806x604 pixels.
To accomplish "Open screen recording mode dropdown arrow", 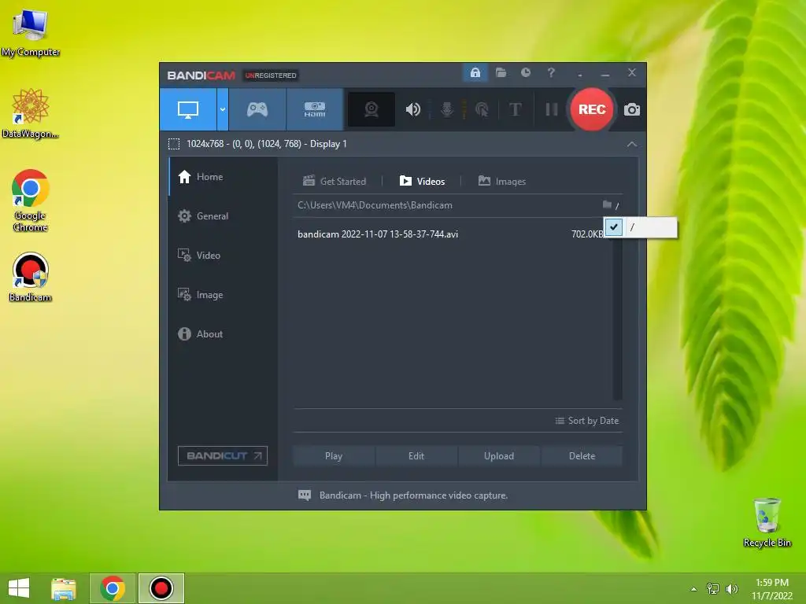I will 223,109.
